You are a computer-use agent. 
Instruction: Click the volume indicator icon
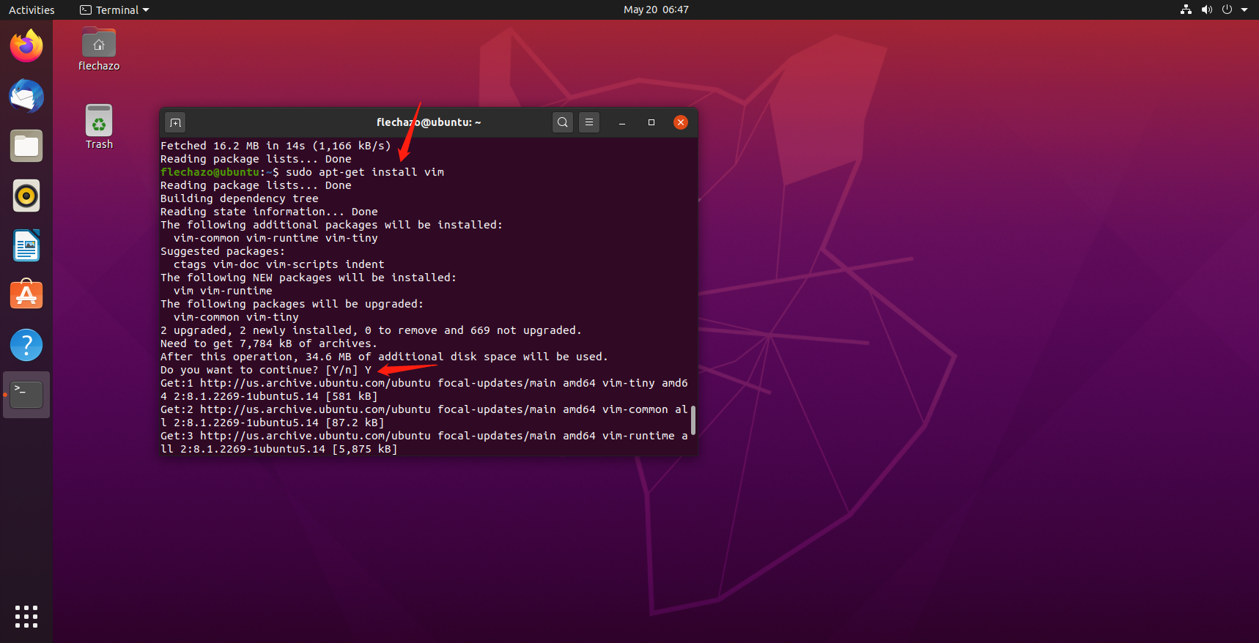point(1206,10)
